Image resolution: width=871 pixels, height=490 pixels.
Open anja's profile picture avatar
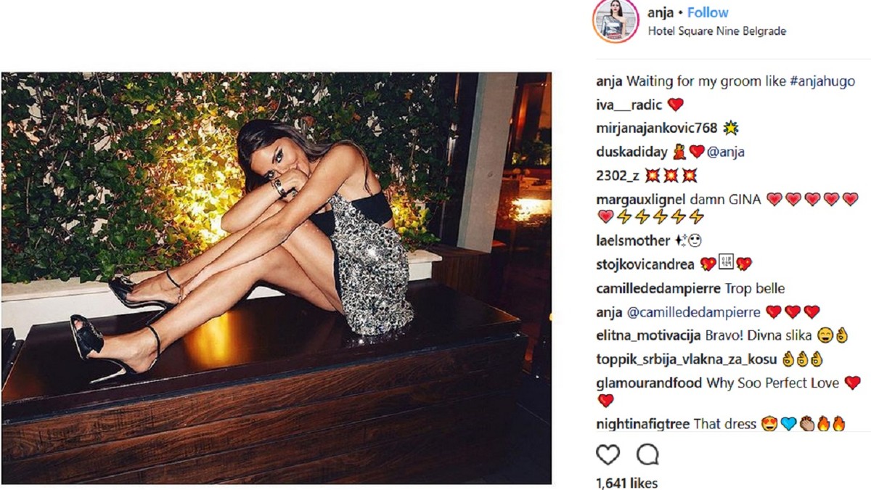616,21
